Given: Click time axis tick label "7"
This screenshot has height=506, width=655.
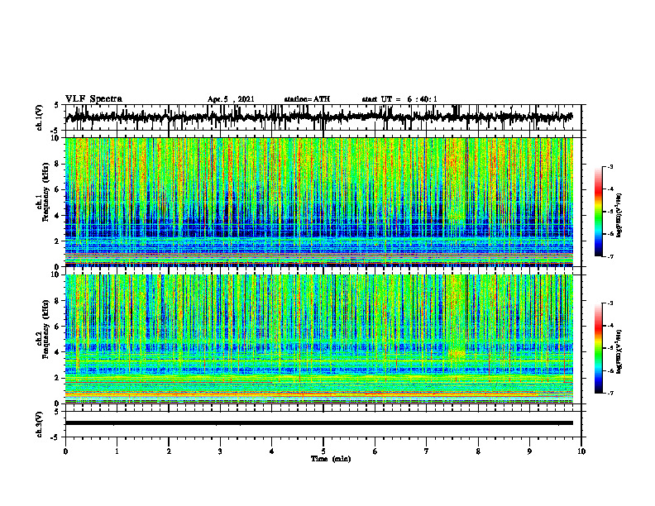Looking at the screenshot, I should coord(427,451).
